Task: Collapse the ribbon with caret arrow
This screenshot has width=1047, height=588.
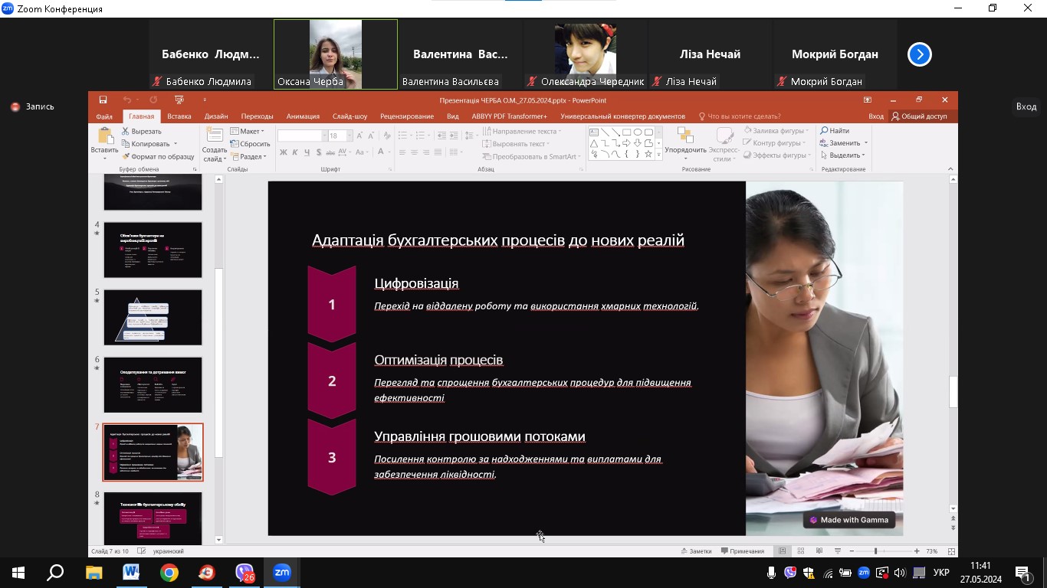Action: point(951,168)
